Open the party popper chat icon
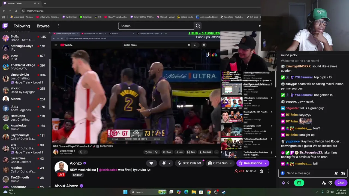 [x=336, y=173]
